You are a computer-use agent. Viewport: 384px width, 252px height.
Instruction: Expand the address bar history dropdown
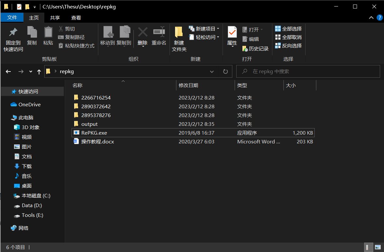tap(212, 72)
